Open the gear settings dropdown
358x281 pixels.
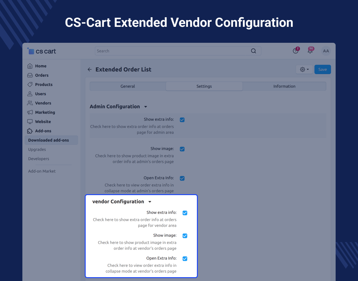click(x=304, y=69)
